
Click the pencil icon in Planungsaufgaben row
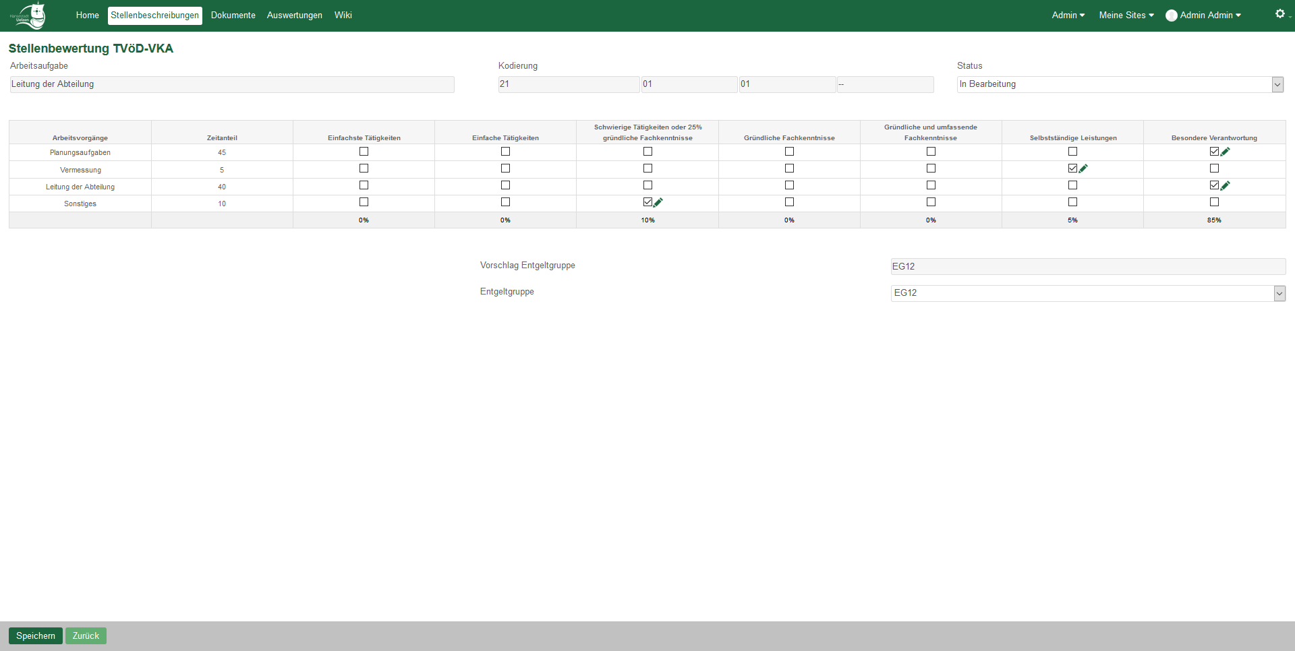pos(1226,152)
